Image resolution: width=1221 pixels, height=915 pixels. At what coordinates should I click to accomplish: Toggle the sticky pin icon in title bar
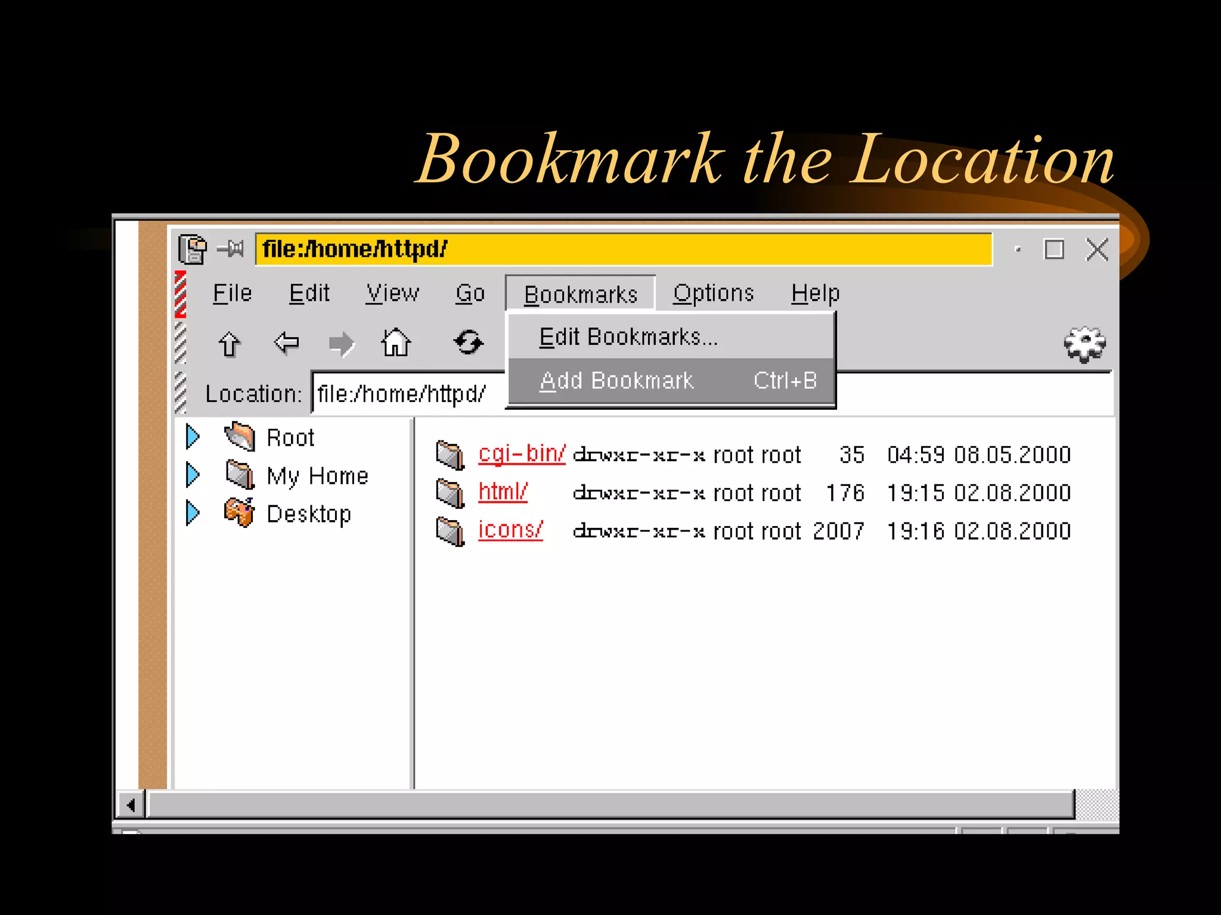point(231,248)
